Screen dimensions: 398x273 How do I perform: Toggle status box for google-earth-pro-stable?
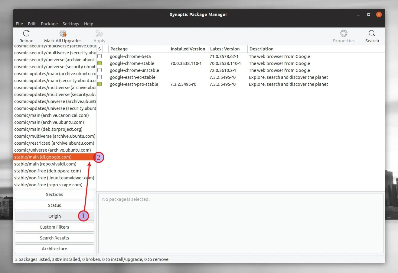click(x=99, y=84)
